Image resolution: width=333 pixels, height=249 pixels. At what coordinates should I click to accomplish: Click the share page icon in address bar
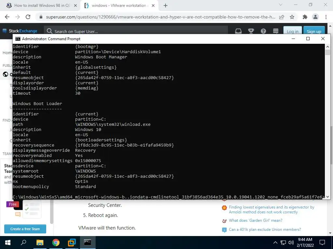282,17
